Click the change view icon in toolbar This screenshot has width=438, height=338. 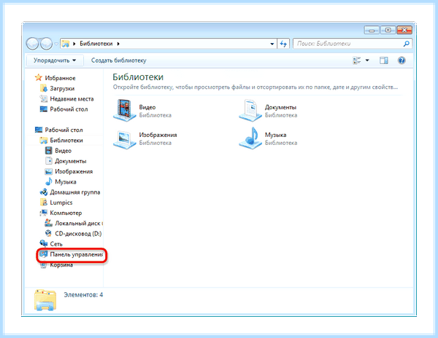coord(357,60)
